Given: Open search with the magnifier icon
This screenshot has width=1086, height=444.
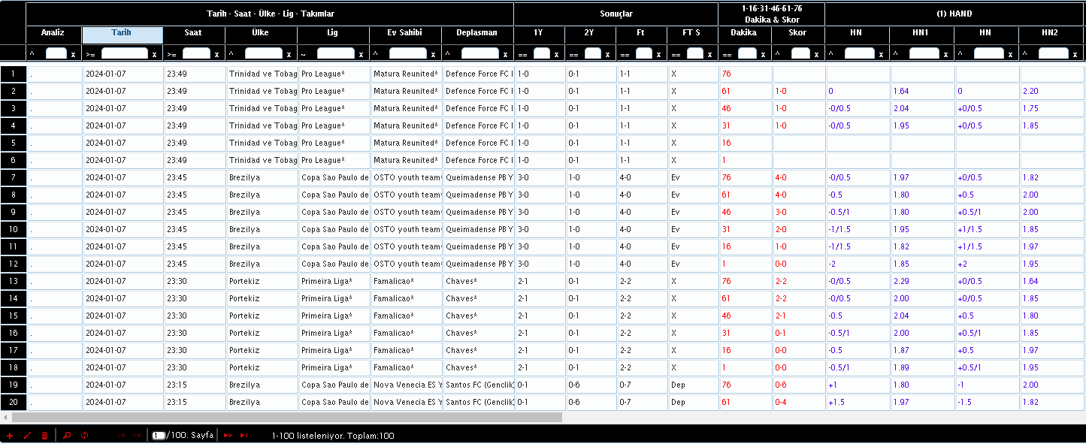Looking at the screenshot, I should [x=67, y=435].
